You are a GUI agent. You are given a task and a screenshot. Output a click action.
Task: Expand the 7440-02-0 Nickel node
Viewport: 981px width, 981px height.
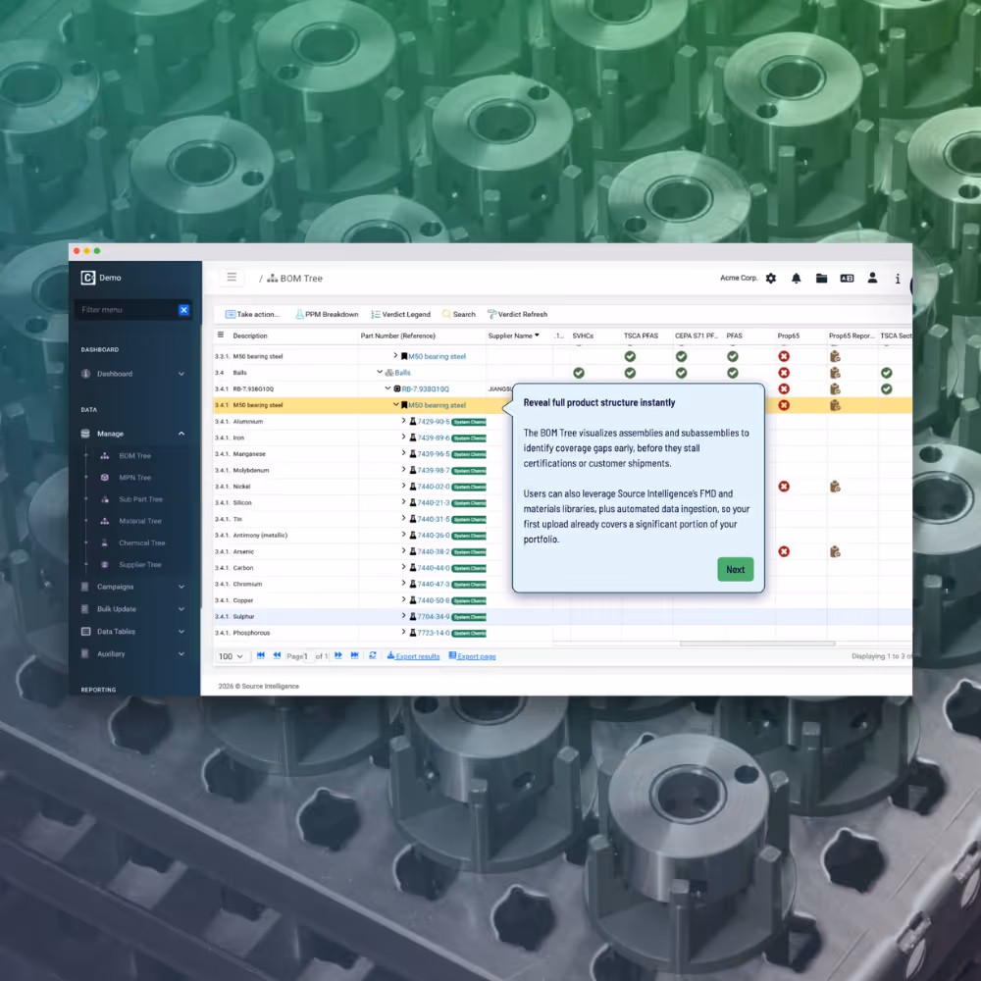[403, 486]
